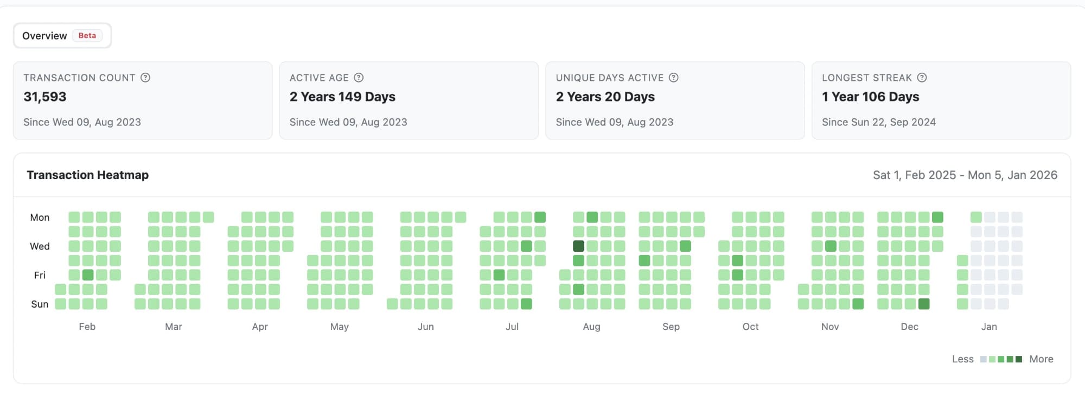Click the red Beta badge

tap(87, 36)
